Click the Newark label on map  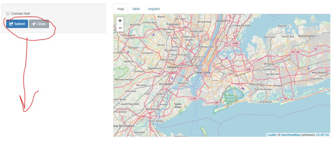coord(173,67)
